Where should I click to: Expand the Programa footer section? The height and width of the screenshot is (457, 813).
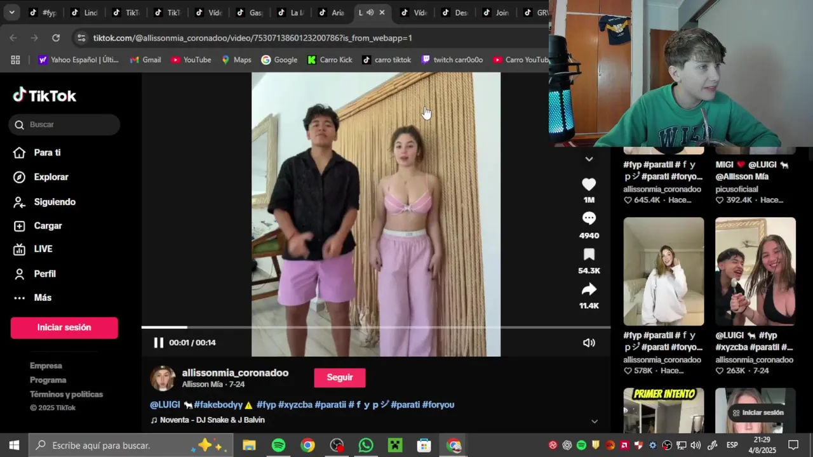click(x=48, y=380)
